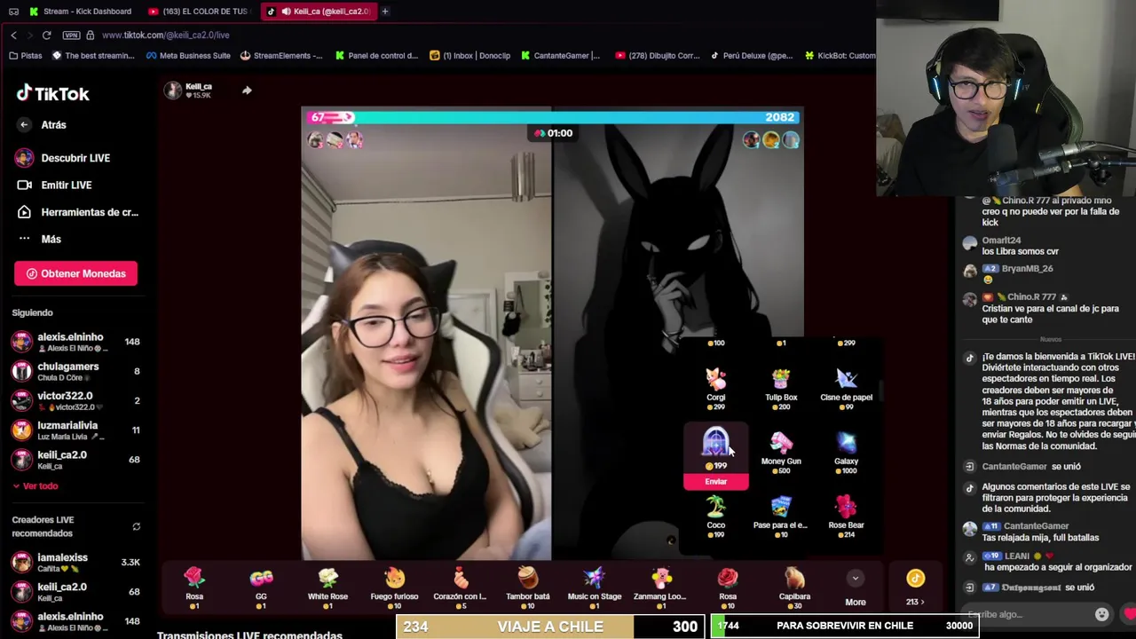Open the Keili_ca streamer profile avatar
This screenshot has height=639, width=1136.
click(x=173, y=90)
